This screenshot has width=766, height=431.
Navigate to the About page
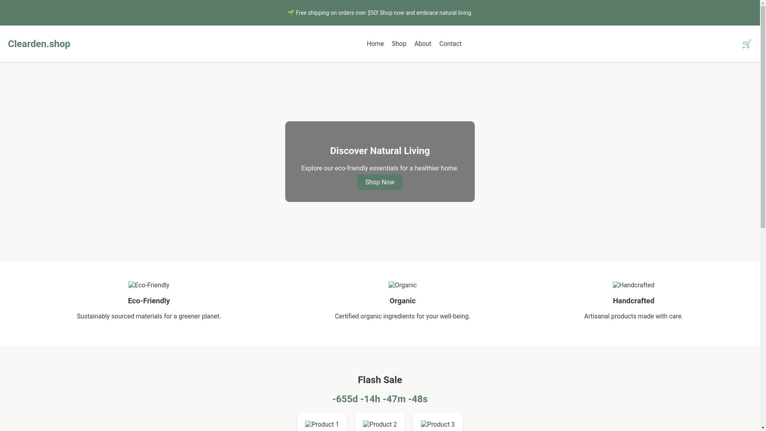coord(422,44)
